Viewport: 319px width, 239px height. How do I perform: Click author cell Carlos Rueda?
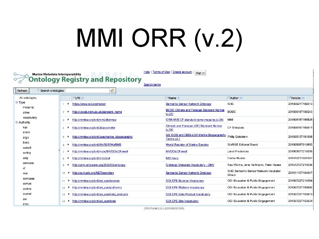pyautogui.click(x=236, y=158)
